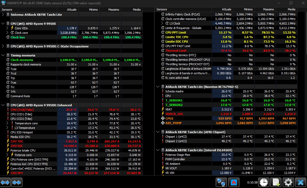307x188 pixels.
Task: Click the lightning icon beside VR VOUT
Action: click(163, 168)
